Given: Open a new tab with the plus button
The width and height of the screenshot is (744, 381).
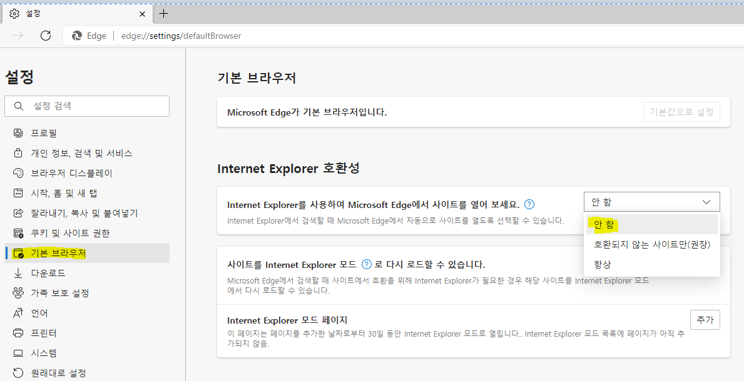Looking at the screenshot, I should [x=164, y=14].
